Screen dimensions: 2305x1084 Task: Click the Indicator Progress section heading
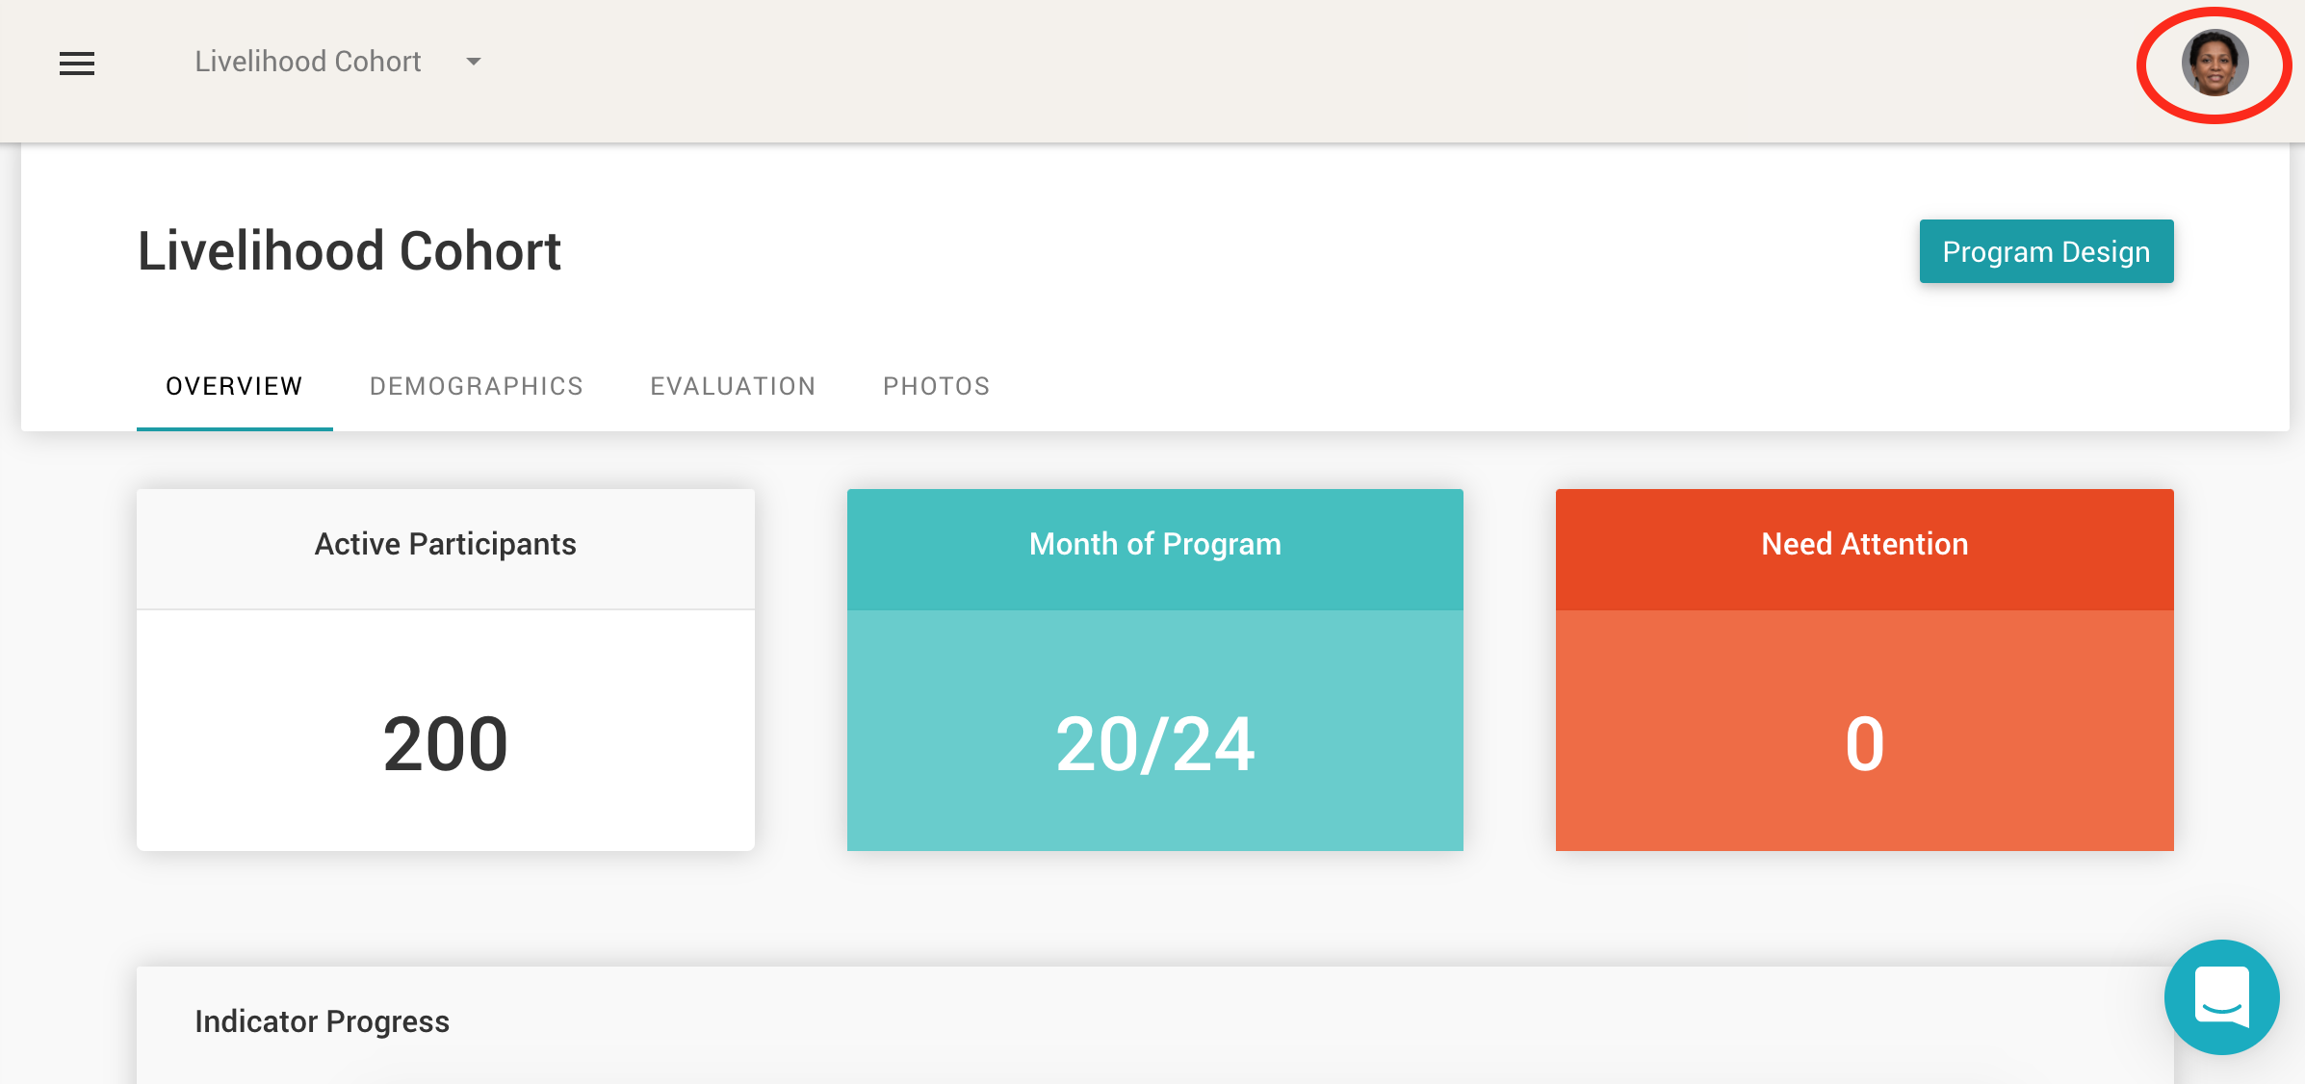(322, 1021)
